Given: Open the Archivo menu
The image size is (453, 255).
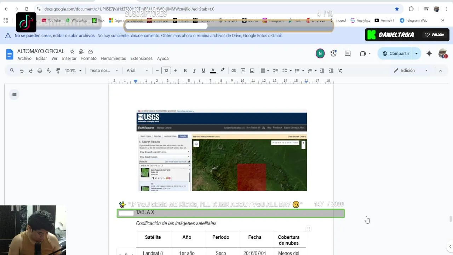Looking at the screenshot, I should point(24,58).
